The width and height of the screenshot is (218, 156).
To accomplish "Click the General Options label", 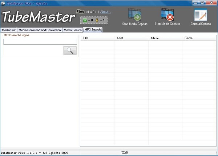I will coord(201,24).
